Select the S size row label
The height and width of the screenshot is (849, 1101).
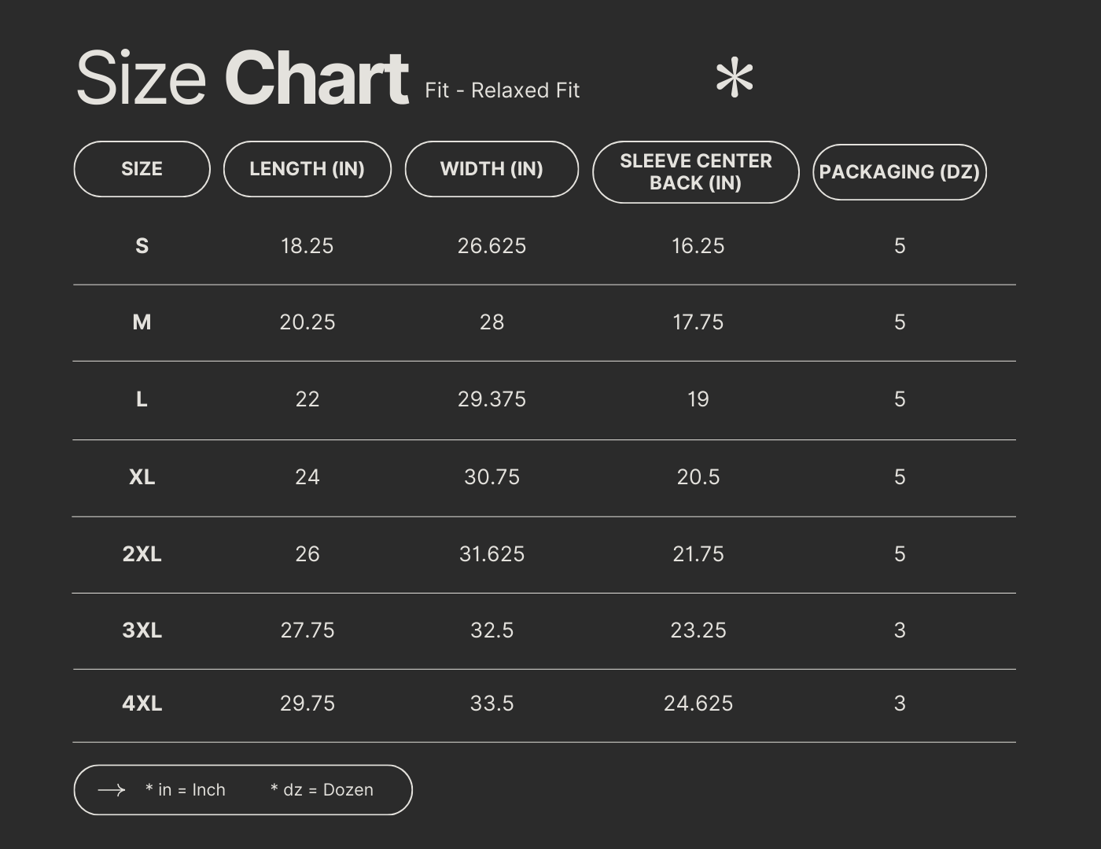142,246
